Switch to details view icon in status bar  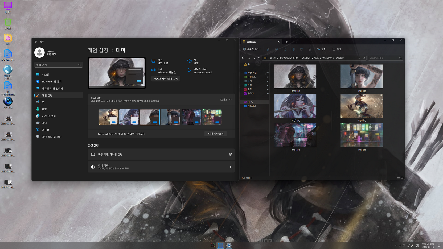pos(398,178)
